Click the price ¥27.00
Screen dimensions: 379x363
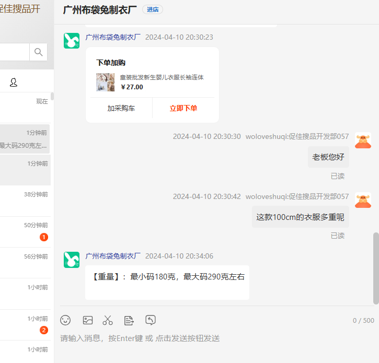132,87
